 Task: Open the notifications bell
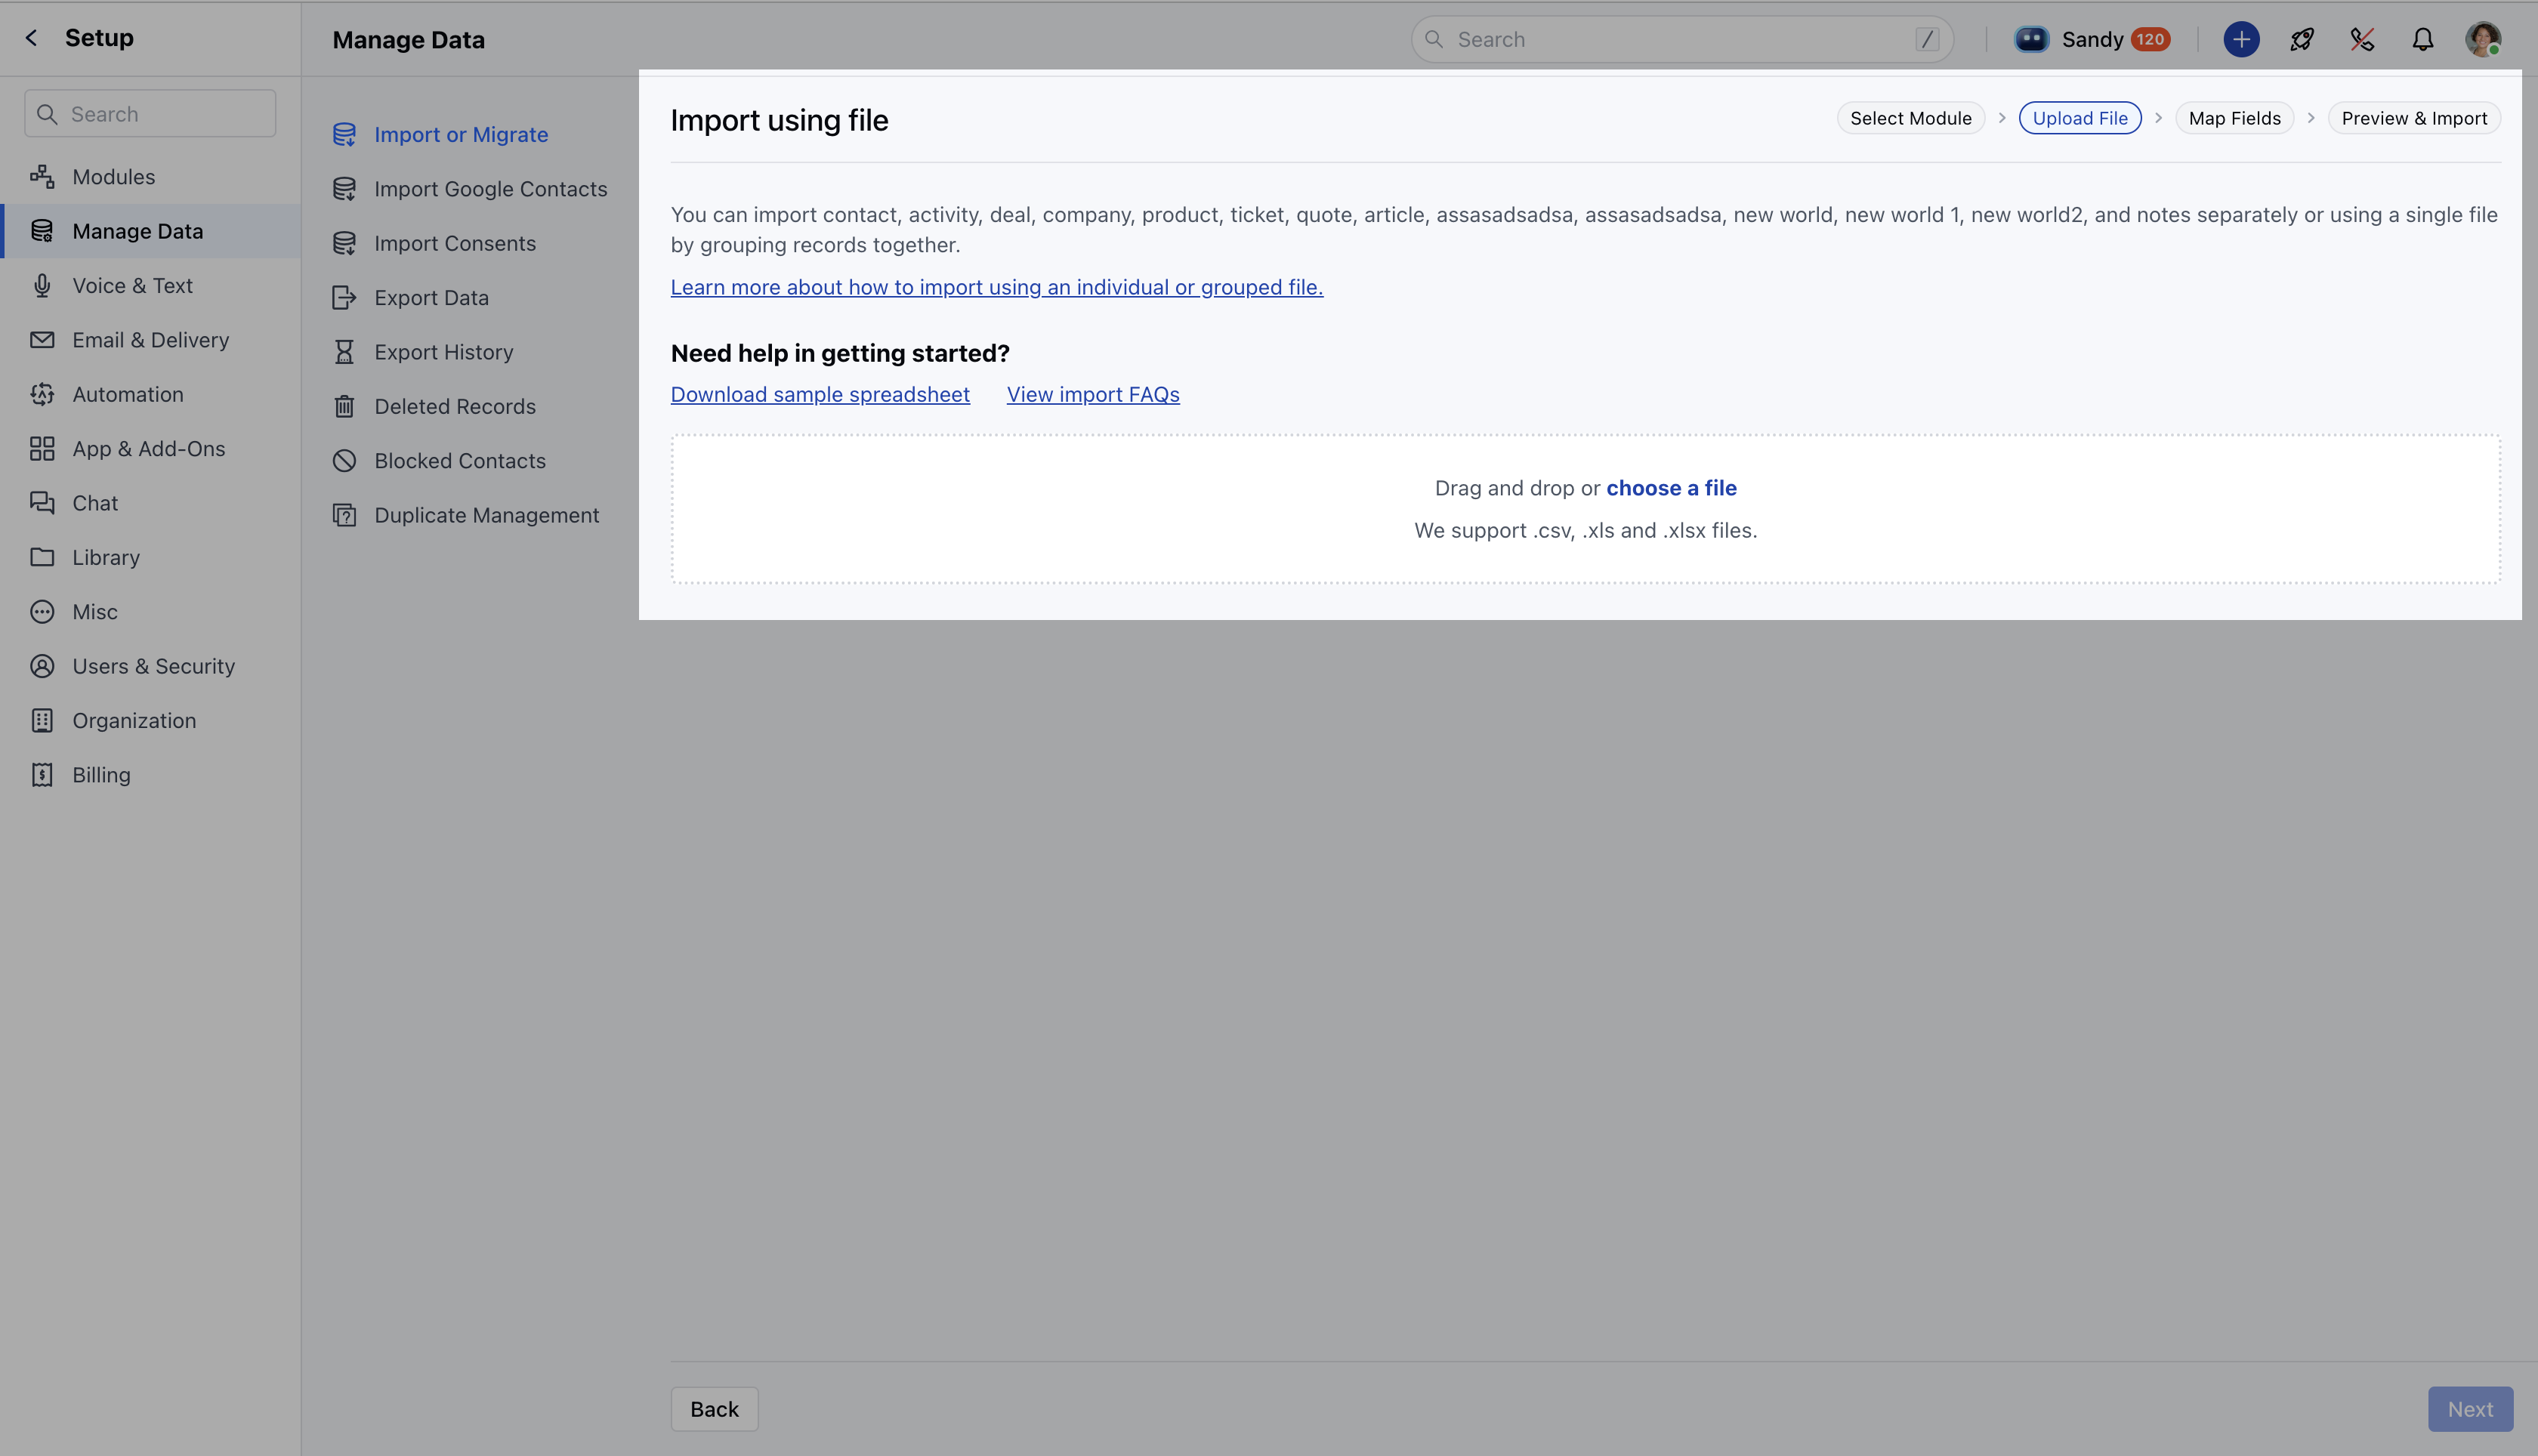[x=2422, y=39]
